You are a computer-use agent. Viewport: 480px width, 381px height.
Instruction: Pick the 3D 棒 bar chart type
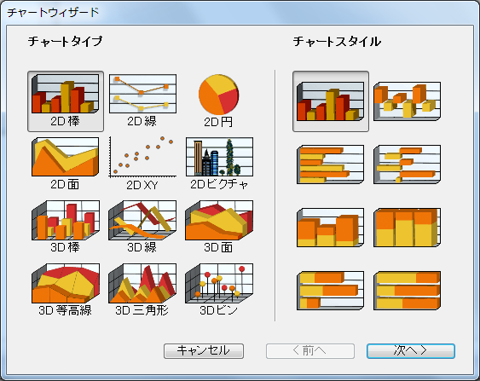[66, 227]
